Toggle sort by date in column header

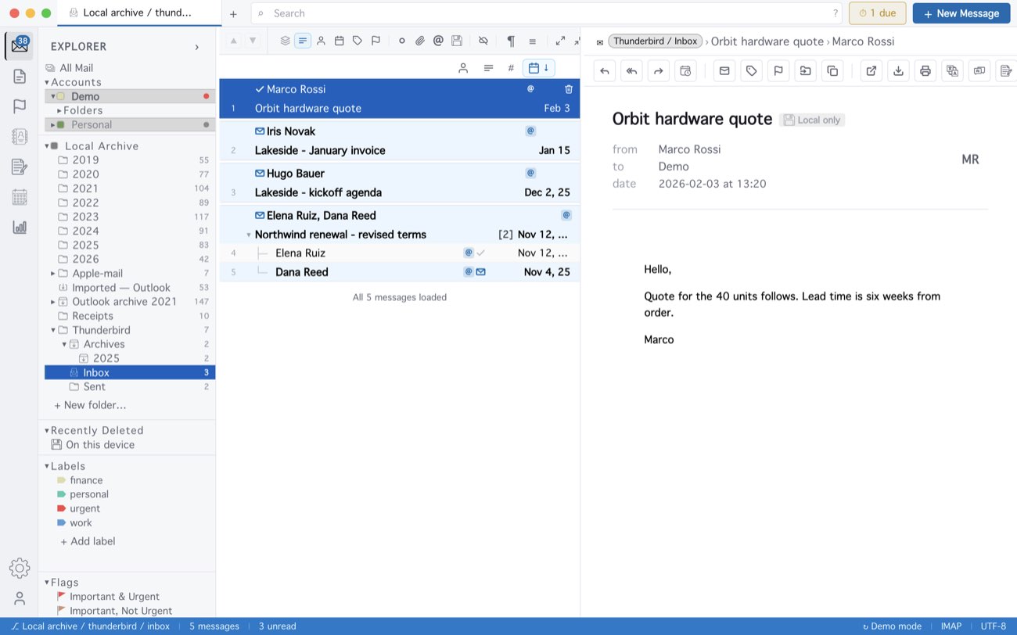539,68
